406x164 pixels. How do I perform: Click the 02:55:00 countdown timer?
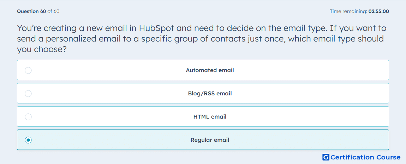click(x=378, y=11)
